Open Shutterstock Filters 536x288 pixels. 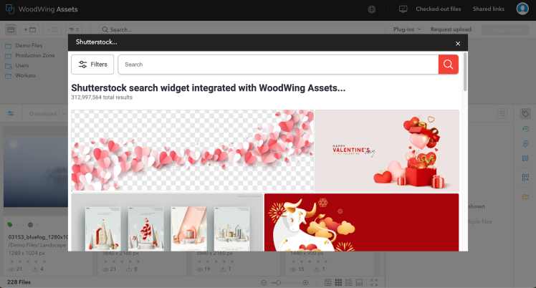92,64
